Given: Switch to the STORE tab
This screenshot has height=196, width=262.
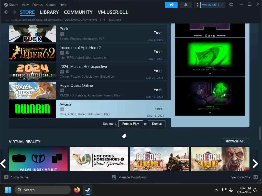Looking at the screenshot, I should coord(27,12).
